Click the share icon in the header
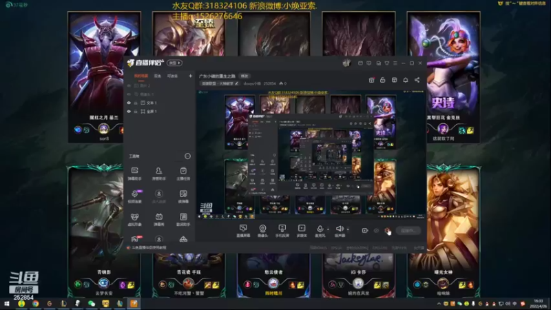The height and width of the screenshot is (310, 551). [x=417, y=80]
